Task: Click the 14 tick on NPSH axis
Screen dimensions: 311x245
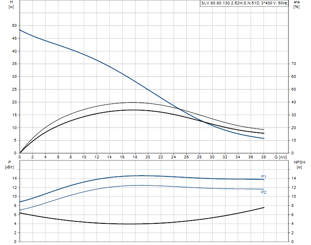Action: coord(294,178)
